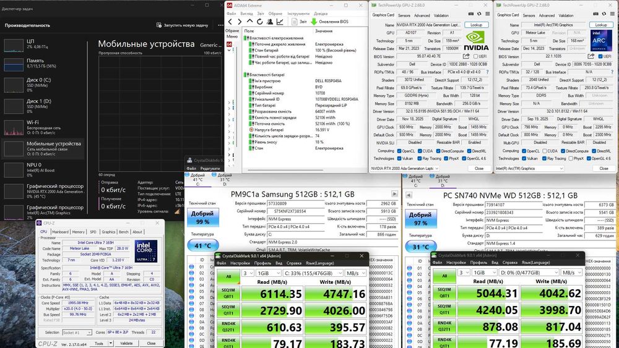
Task: Click Validate button in CPU-Z
Action: click(x=126, y=343)
